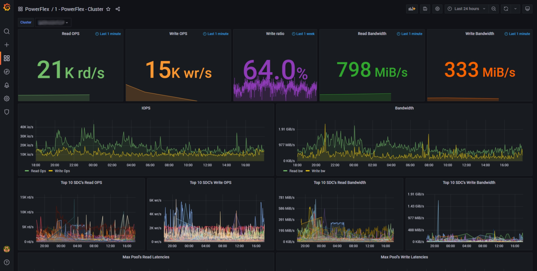This screenshot has width=537, height=271.
Task: Open the Last 24 hours time picker
Action: coord(467,9)
